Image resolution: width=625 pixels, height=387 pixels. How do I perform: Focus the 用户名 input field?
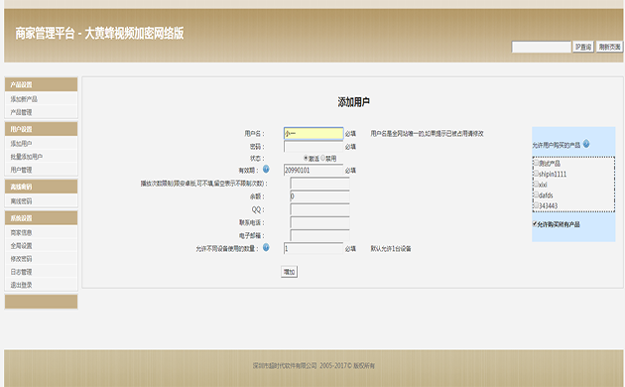(x=313, y=134)
